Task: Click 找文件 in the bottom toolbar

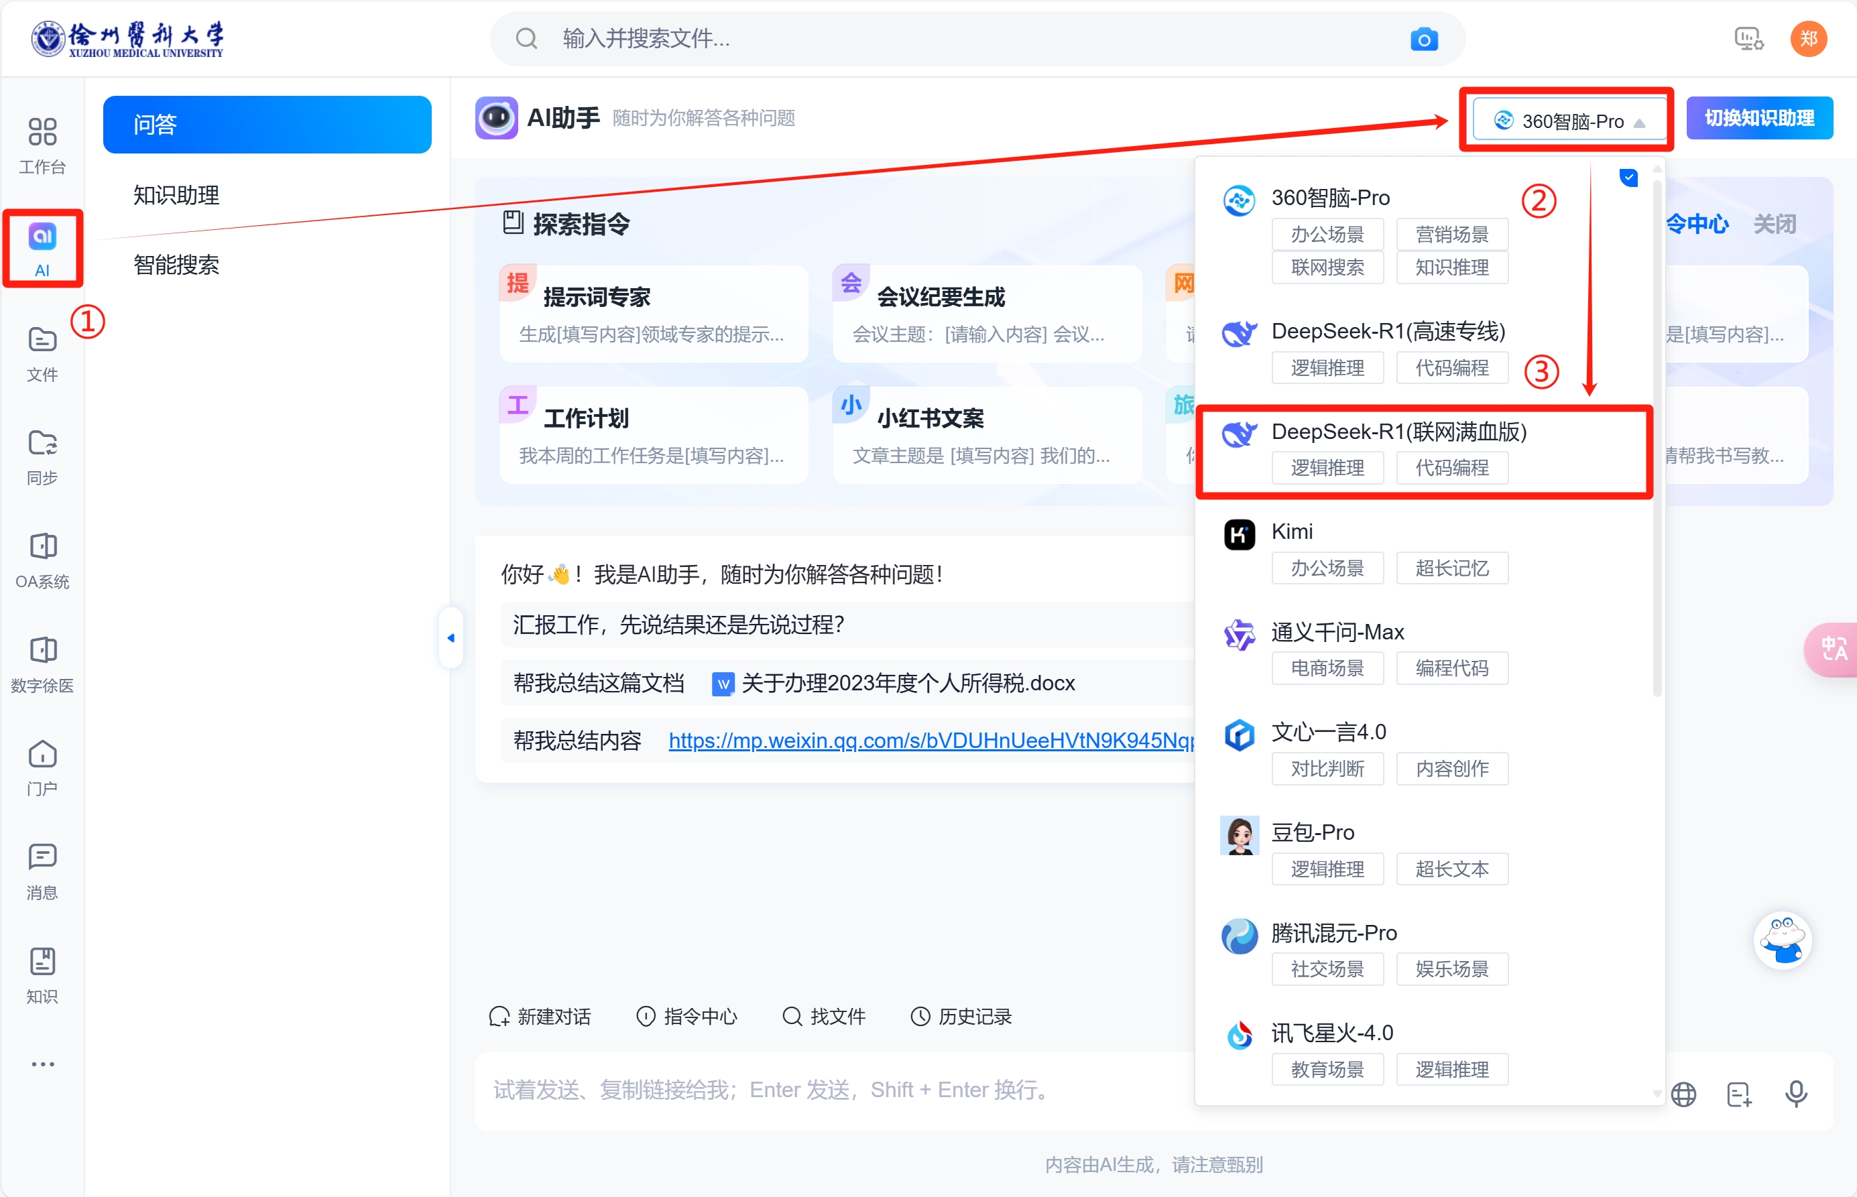Action: coord(823,1016)
